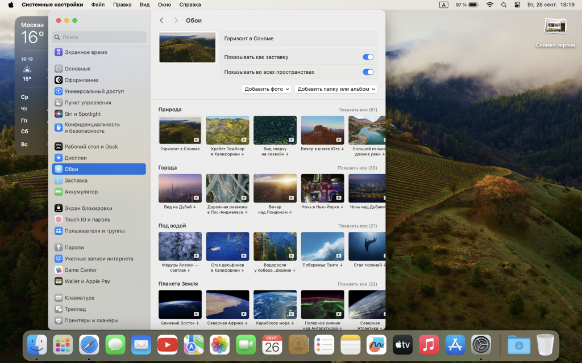Click the back navigation arrow
Screen dimensions: 582x363
162,20
